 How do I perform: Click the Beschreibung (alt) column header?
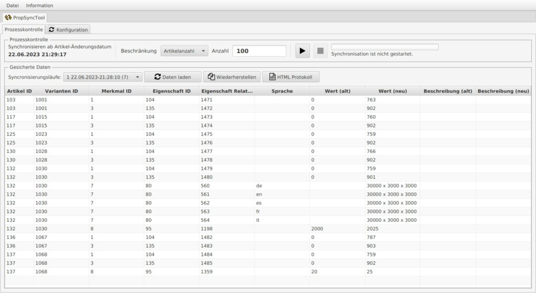click(448, 91)
